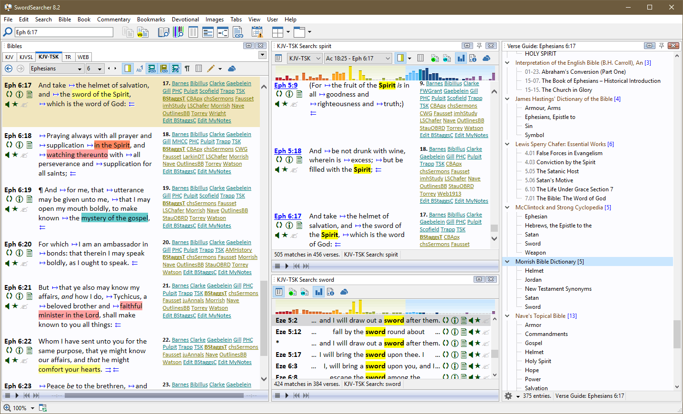683x414 pixels.
Task: Open the Commentary menu
Action: [x=114, y=20]
